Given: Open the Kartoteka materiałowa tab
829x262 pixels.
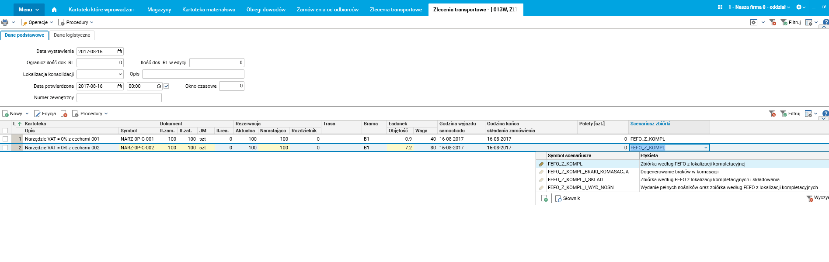Looking at the screenshot, I should (209, 10).
